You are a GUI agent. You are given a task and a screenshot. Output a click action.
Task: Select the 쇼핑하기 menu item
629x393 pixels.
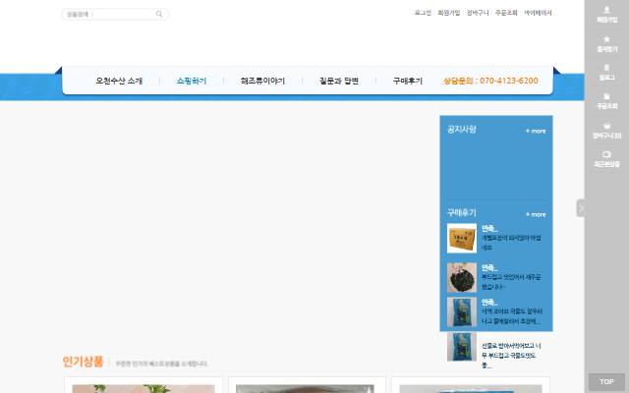[x=192, y=81]
